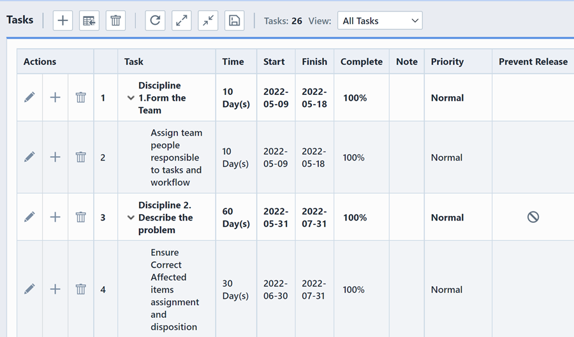Select the Assign team people task name
This screenshot has height=337, width=574.
176,157
